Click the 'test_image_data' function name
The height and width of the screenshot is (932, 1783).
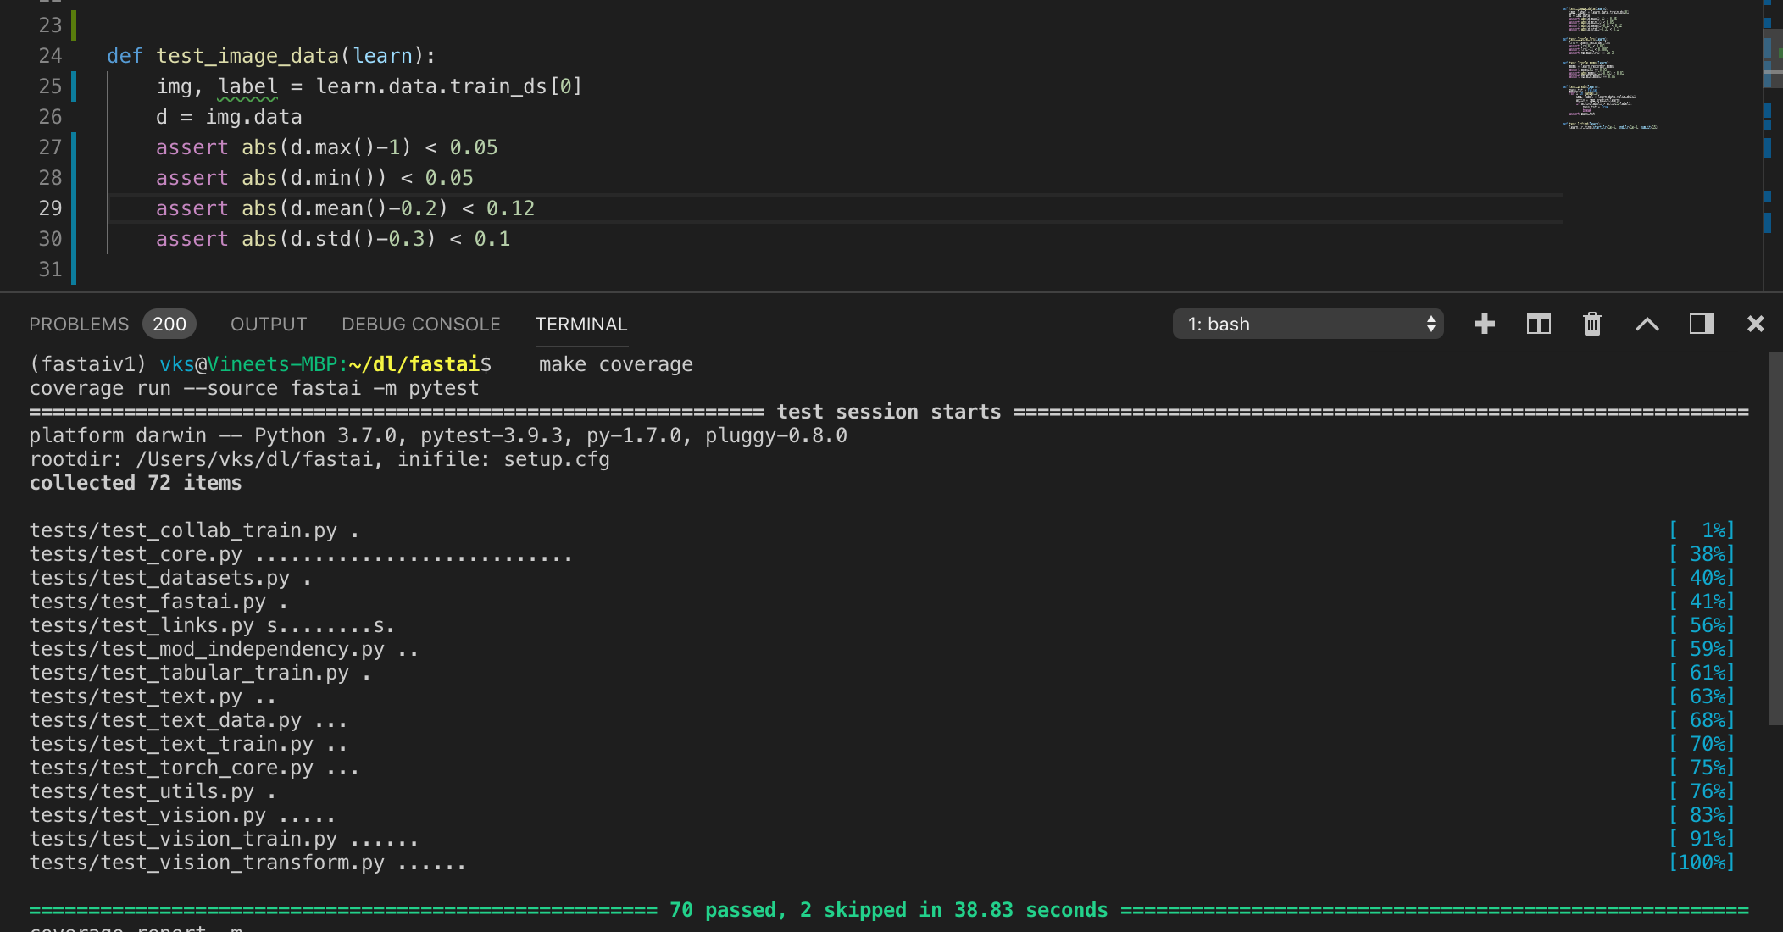(247, 56)
